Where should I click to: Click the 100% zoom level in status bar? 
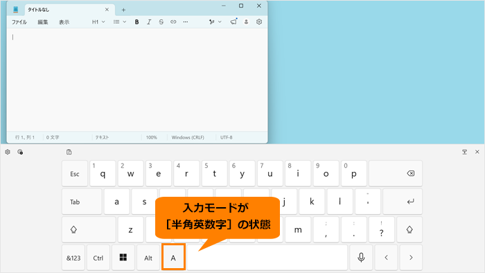(x=152, y=137)
